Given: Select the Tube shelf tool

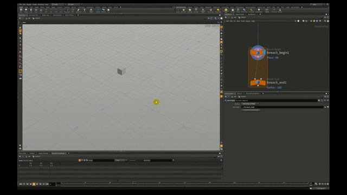Looking at the screenshot, I should [31, 10].
